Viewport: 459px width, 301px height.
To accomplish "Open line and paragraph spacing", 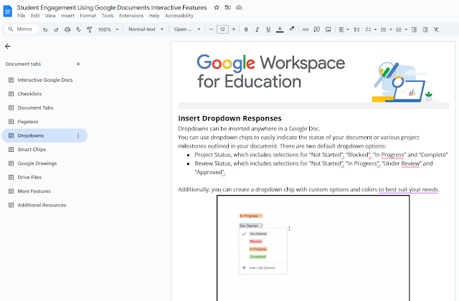I will tap(357, 29).
